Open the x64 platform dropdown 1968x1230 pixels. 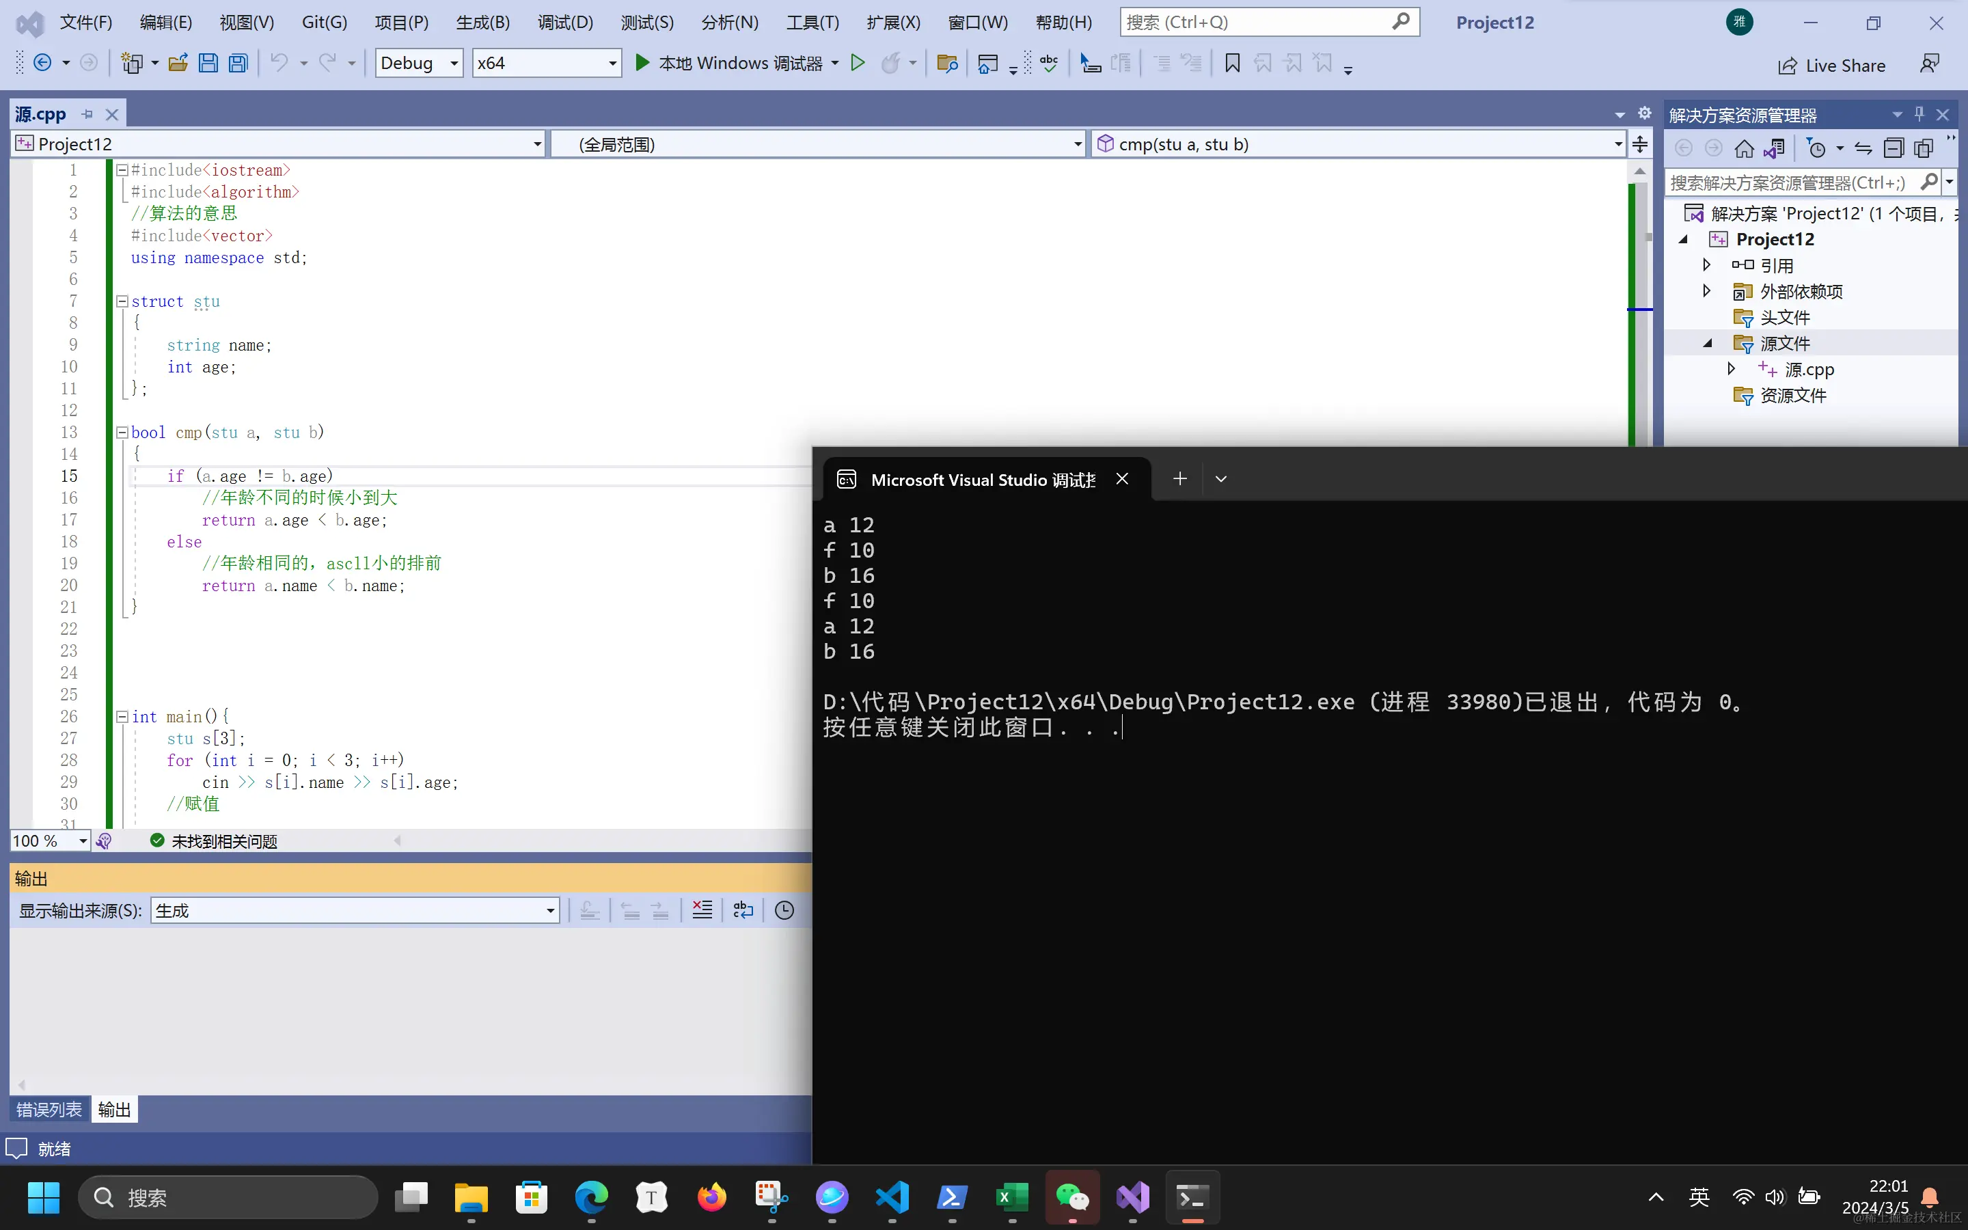coord(612,63)
